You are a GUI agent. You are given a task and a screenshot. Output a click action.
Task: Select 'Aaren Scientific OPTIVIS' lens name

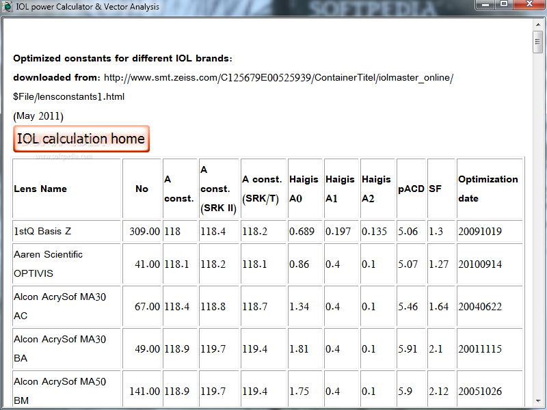pyautogui.click(x=48, y=264)
